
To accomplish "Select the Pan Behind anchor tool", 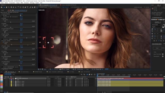I will (21, 7).
